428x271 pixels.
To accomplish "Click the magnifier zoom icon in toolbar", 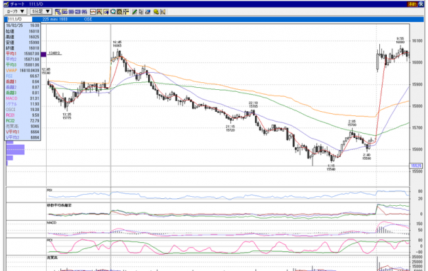I will (x=113, y=12).
